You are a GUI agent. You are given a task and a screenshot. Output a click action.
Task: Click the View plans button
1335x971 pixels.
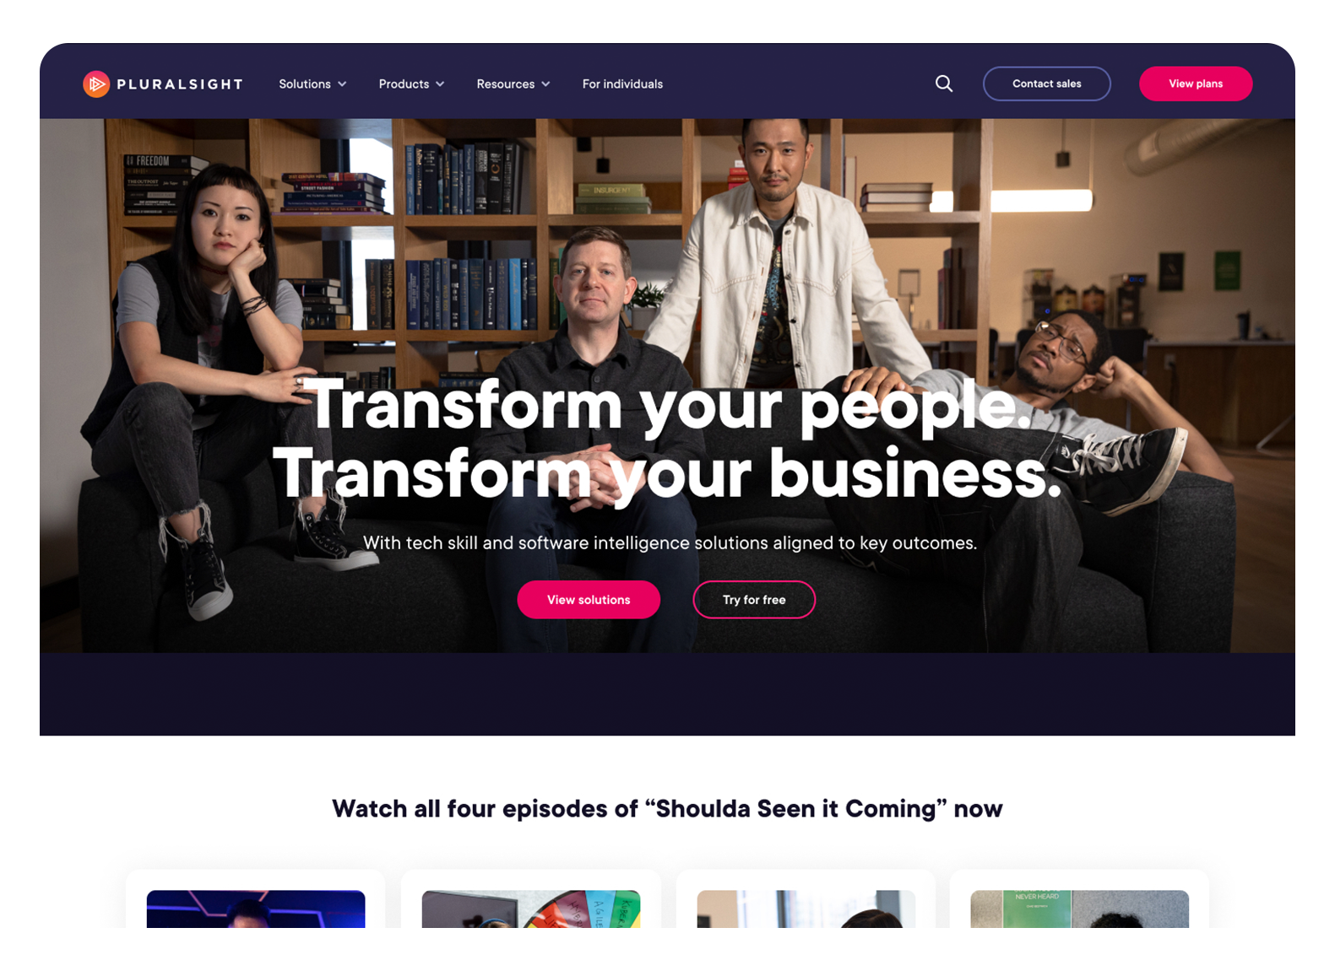1195,84
